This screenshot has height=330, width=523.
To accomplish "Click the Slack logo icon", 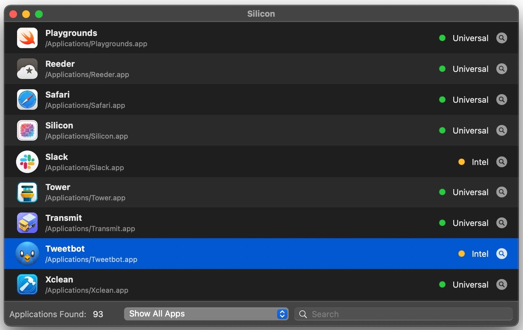I will click(x=27, y=162).
